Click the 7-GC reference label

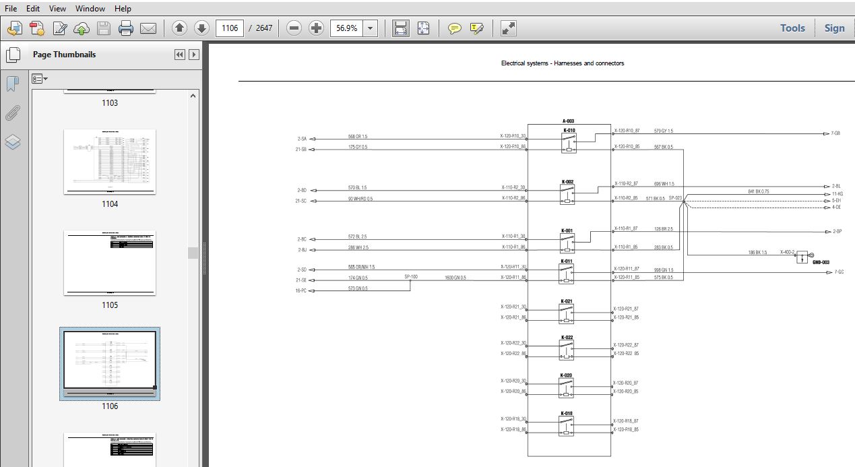(839, 272)
